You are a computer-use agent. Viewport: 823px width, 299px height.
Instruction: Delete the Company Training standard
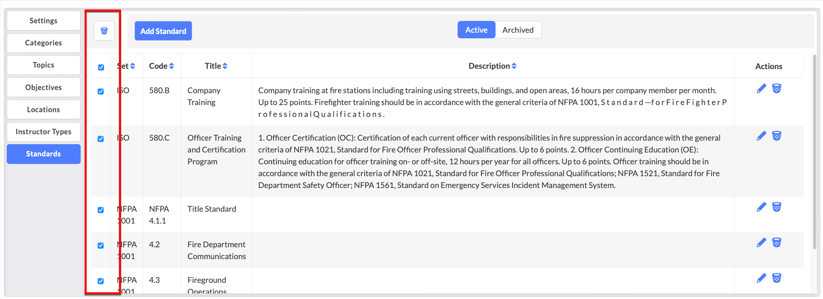point(777,88)
